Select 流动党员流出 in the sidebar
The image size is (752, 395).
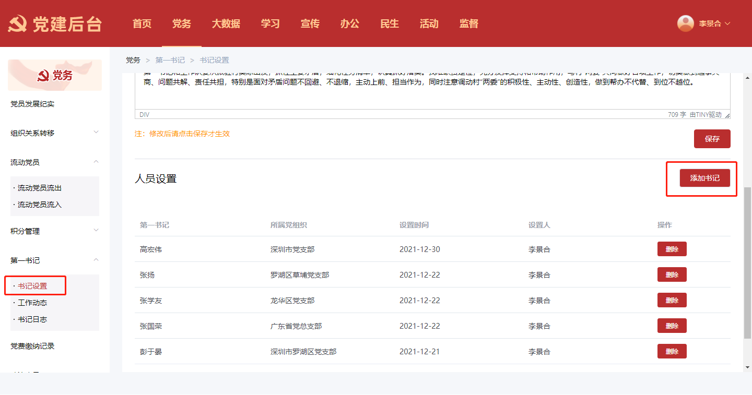pos(40,188)
